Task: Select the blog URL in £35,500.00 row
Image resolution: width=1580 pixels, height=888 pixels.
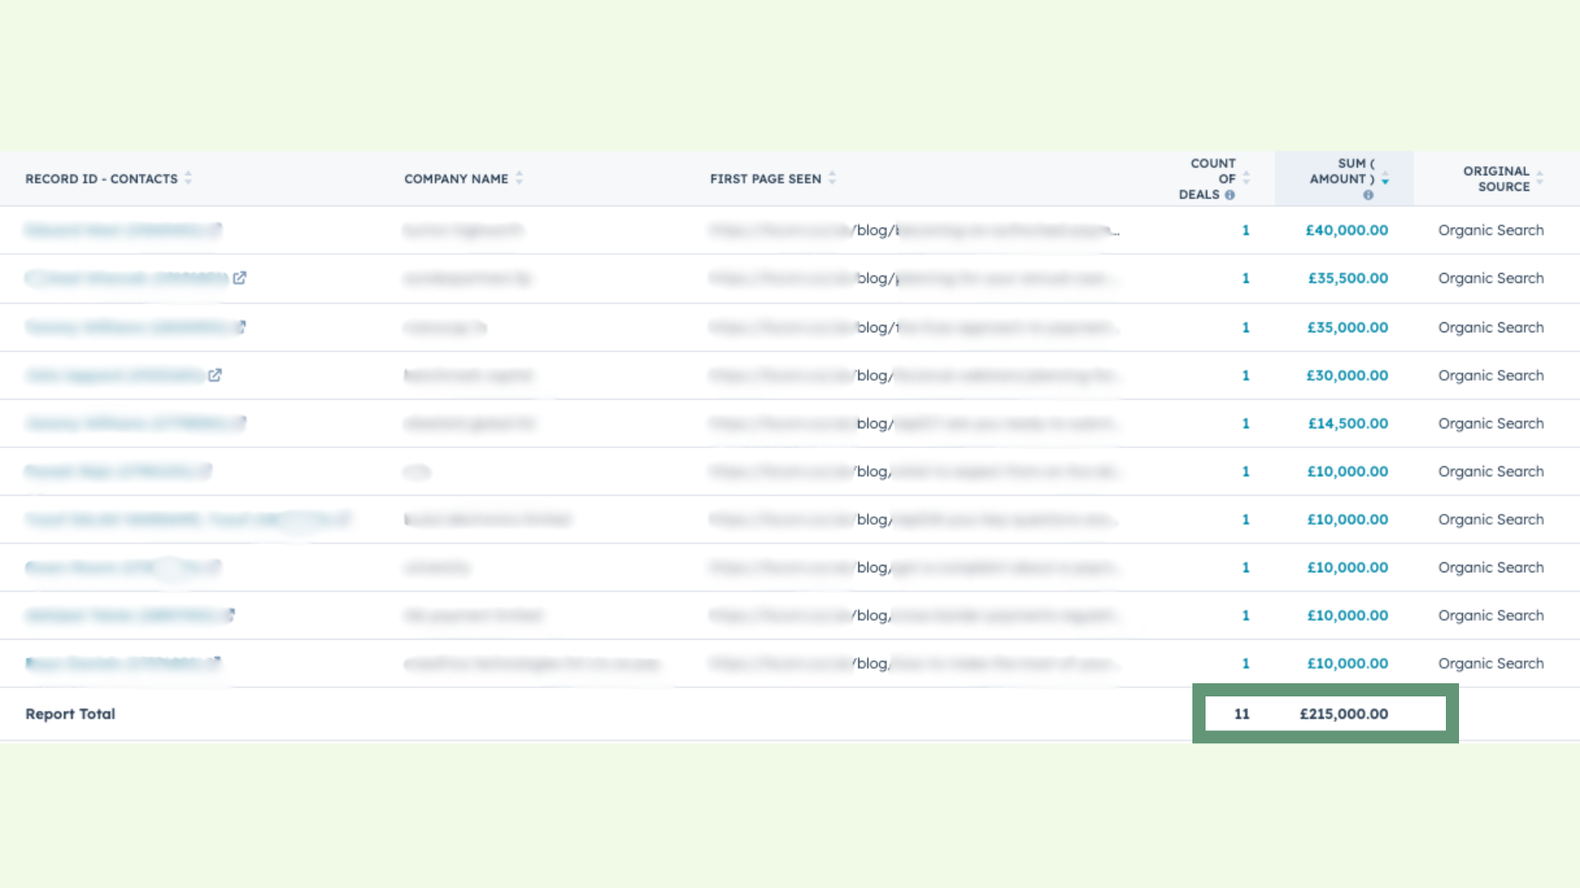Action: 914,278
